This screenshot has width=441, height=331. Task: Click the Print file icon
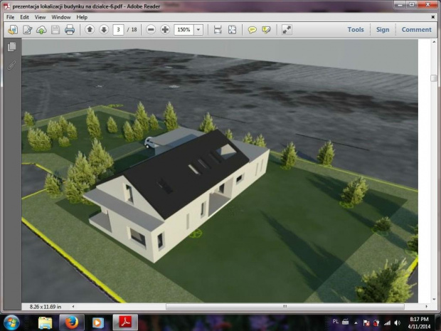pos(70,30)
